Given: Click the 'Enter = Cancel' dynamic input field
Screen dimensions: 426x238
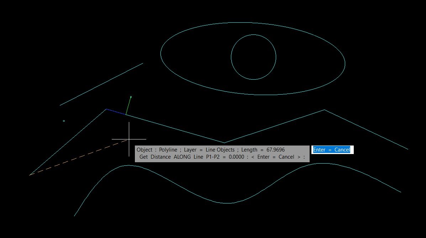Looking at the screenshot, I should (x=332, y=150).
